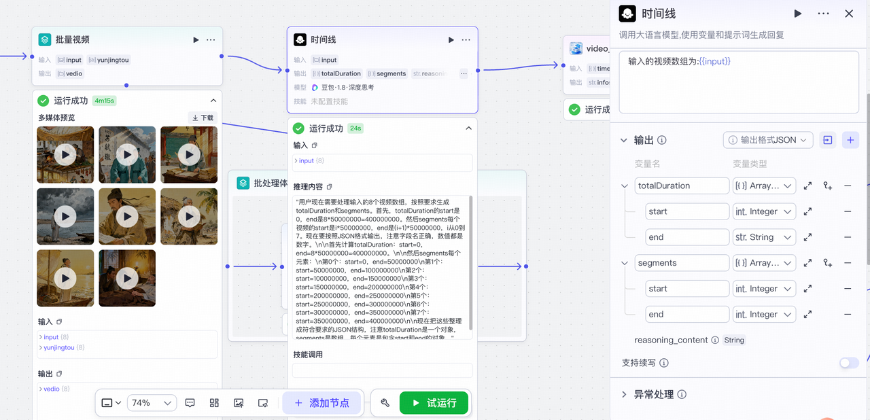870x420 pixels.
Task: Open the 74% zoom level dropdown
Action: coord(152,403)
